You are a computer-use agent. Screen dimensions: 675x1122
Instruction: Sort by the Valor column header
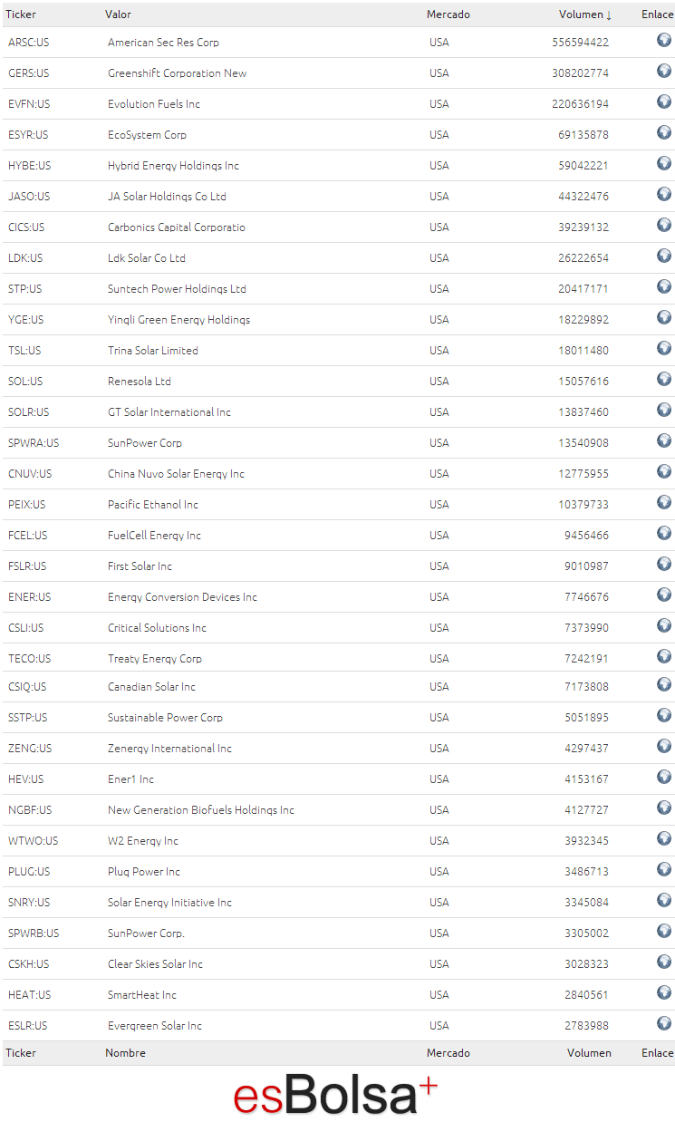(x=118, y=15)
